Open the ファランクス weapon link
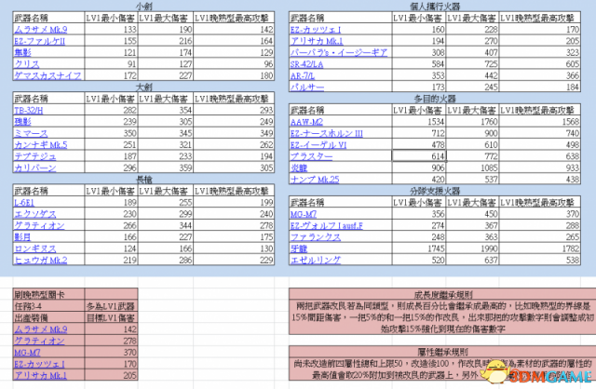This screenshot has height=389, width=596. pos(316,237)
